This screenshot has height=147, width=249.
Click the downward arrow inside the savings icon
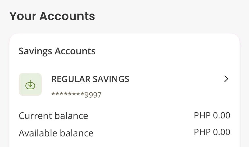point(30,84)
